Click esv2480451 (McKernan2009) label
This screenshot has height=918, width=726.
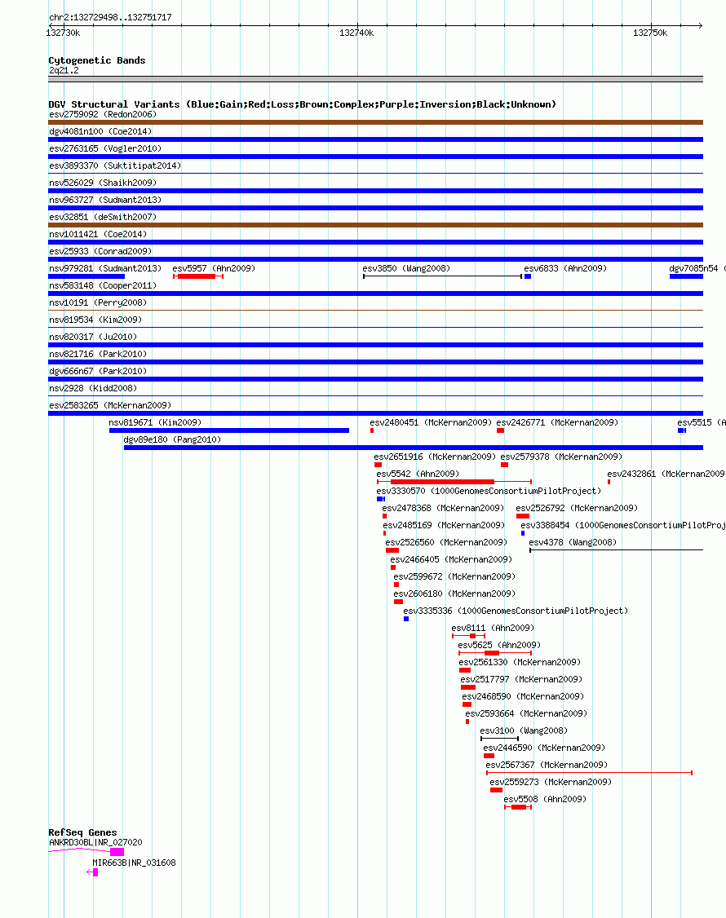[x=431, y=422]
